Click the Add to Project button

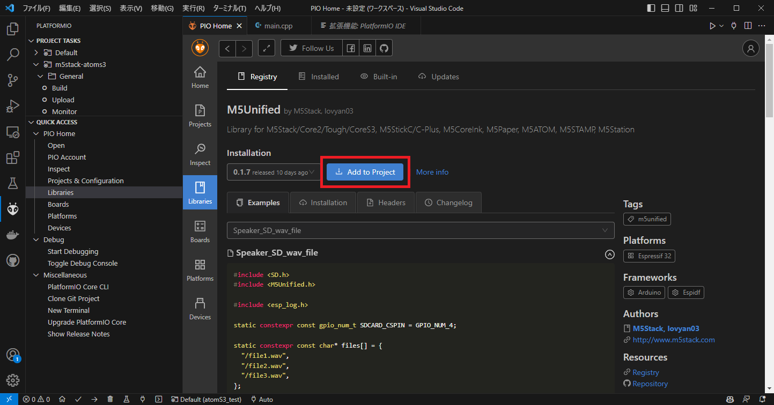tap(365, 172)
